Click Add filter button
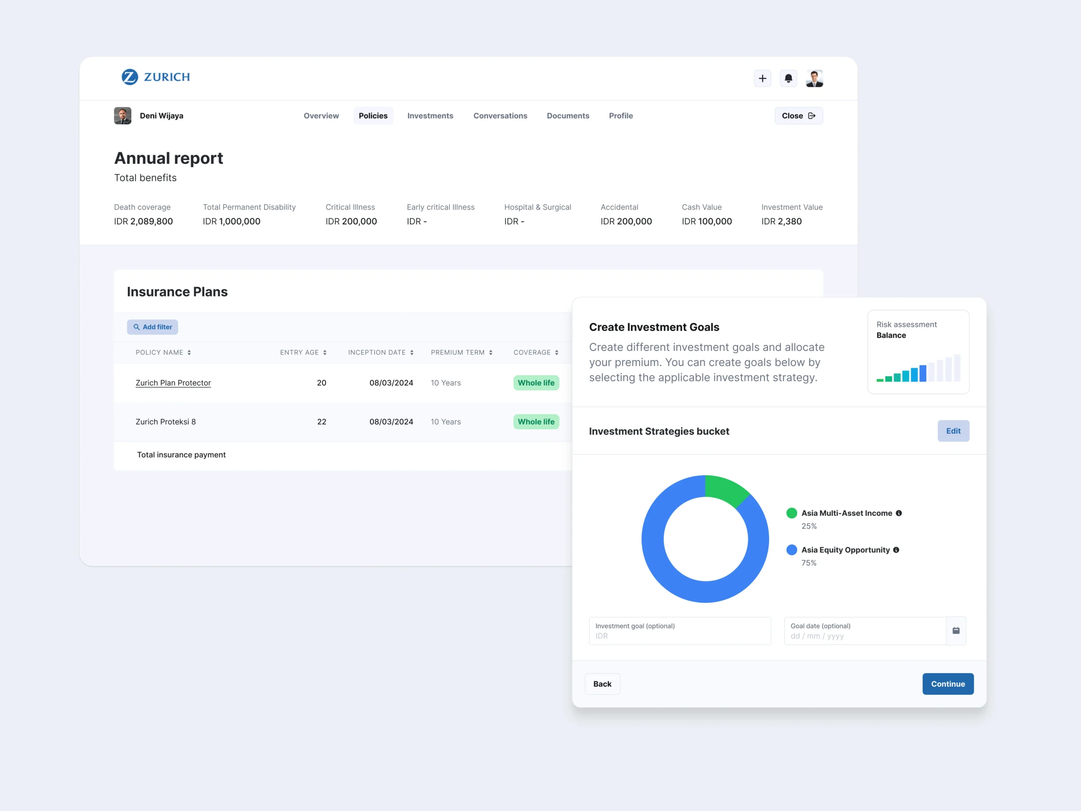The height and width of the screenshot is (811, 1081). [152, 327]
